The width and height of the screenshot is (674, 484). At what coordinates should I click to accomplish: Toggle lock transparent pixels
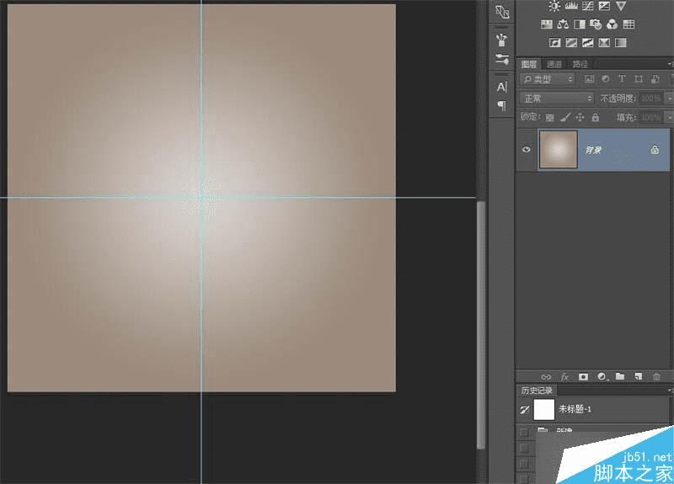click(x=550, y=118)
